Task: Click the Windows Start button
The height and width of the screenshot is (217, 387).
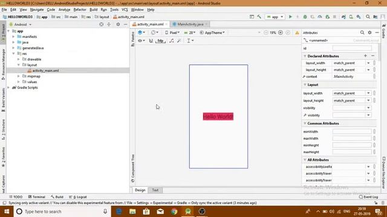Action: coord(7,212)
